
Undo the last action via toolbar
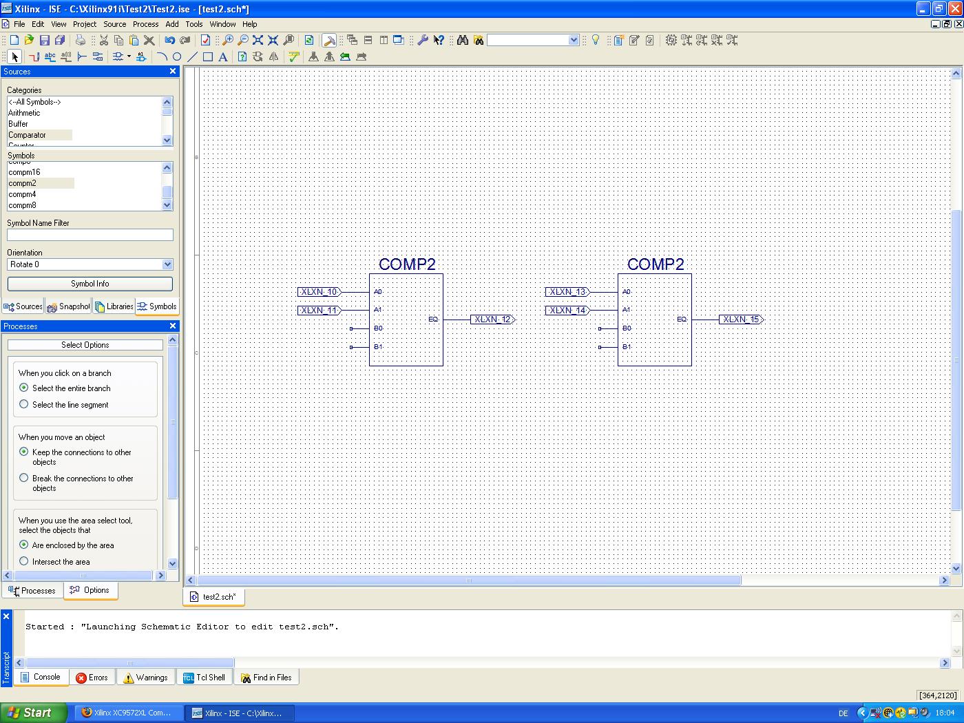click(x=169, y=41)
